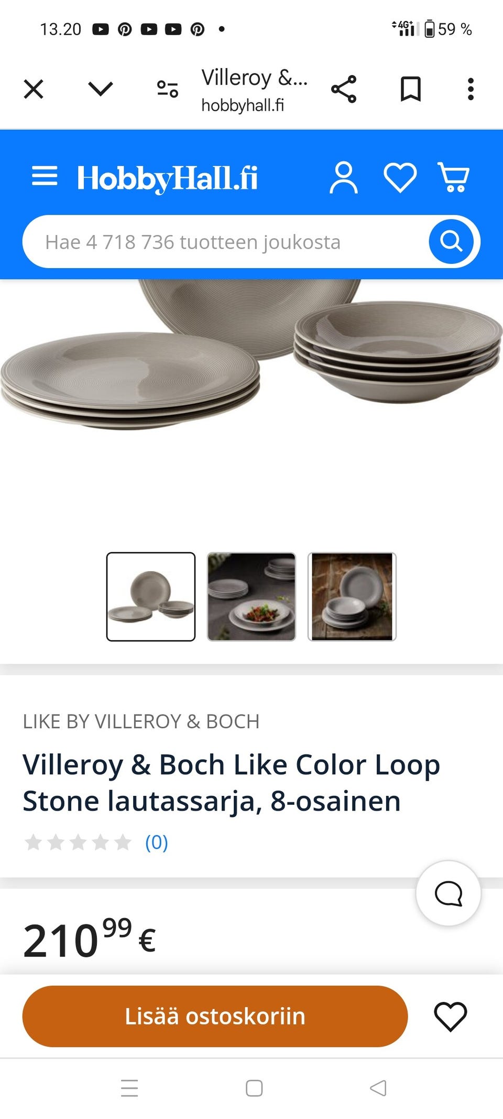
Task: Open browser three-dot overflow menu
Action: click(x=471, y=89)
